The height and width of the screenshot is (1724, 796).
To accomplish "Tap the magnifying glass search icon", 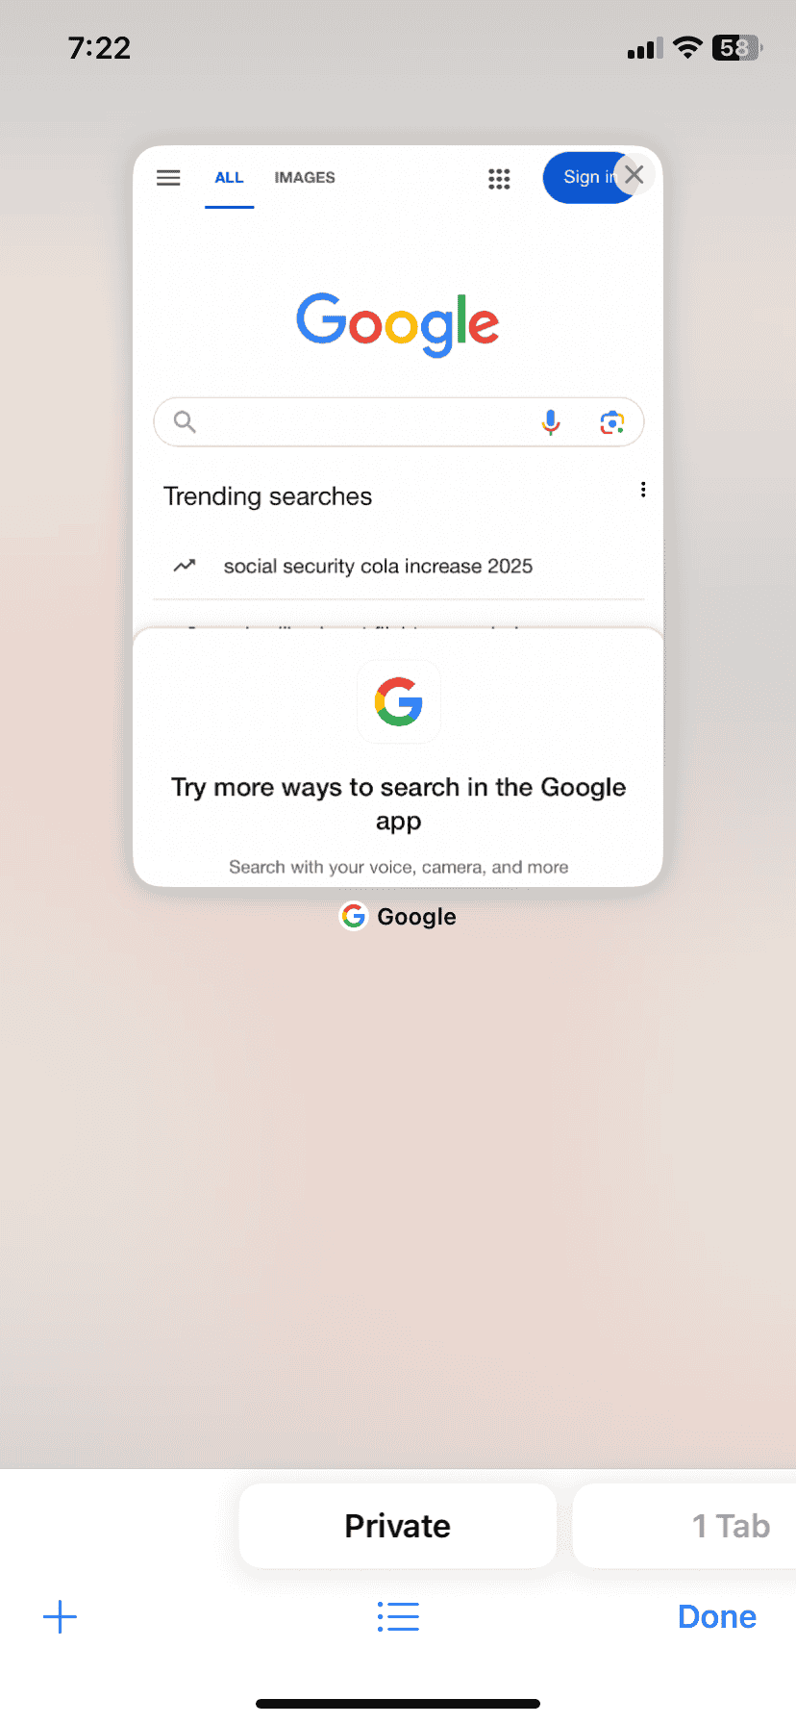I will point(185,421).
